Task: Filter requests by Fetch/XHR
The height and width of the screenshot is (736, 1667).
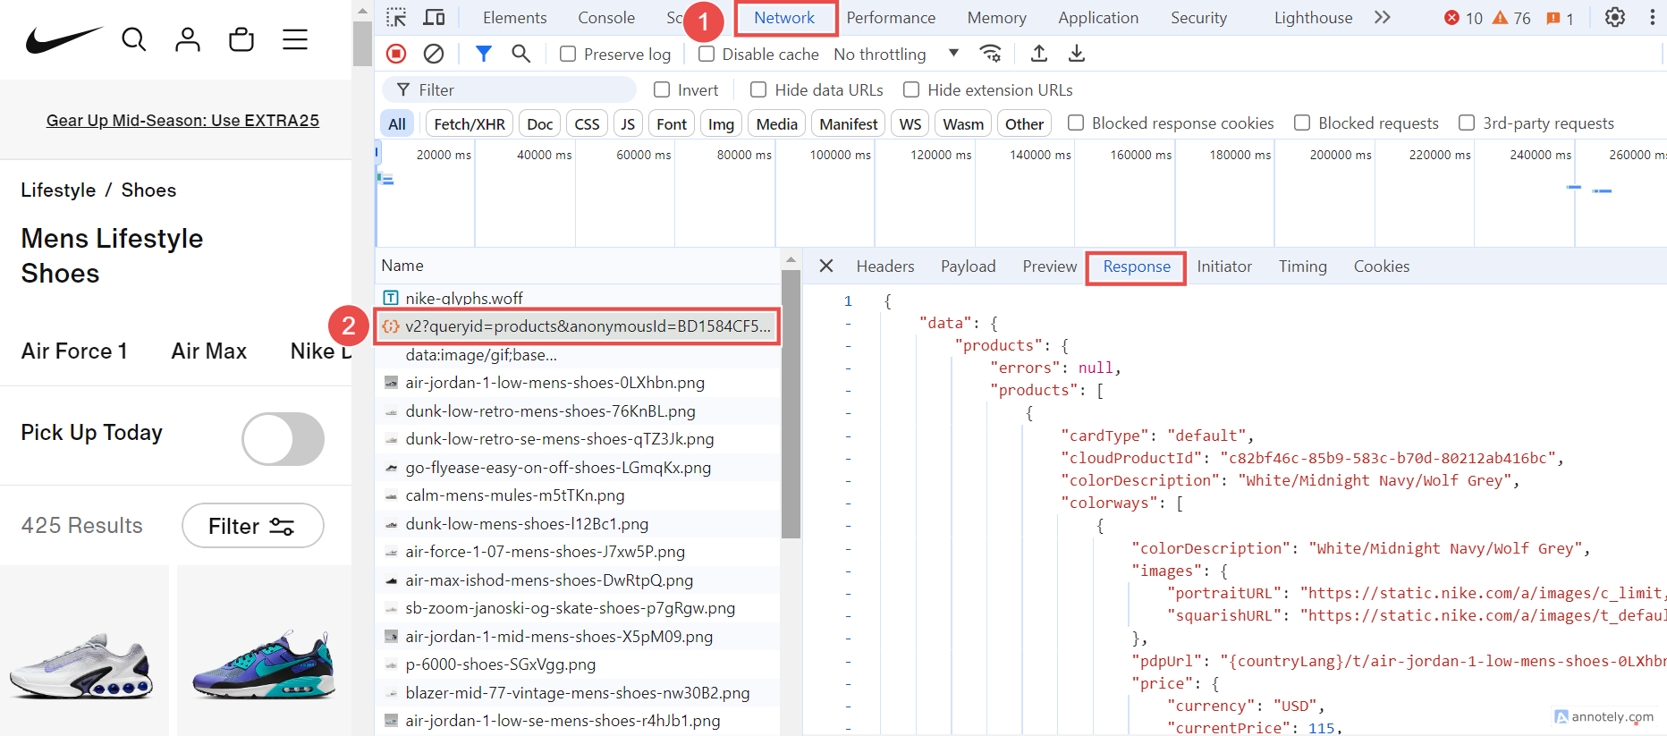Action: (x=470, y=123)
